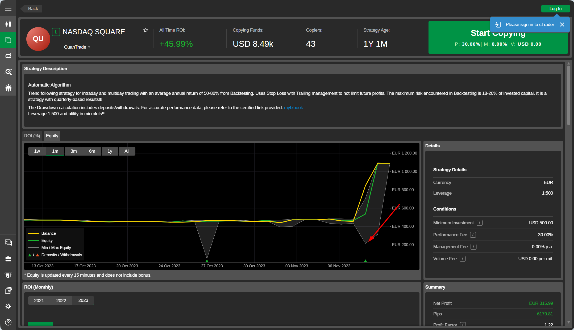Screen dimensions: 574x330
Task: Open the store shop icon in sidebar
Action: tap(8, 275)
